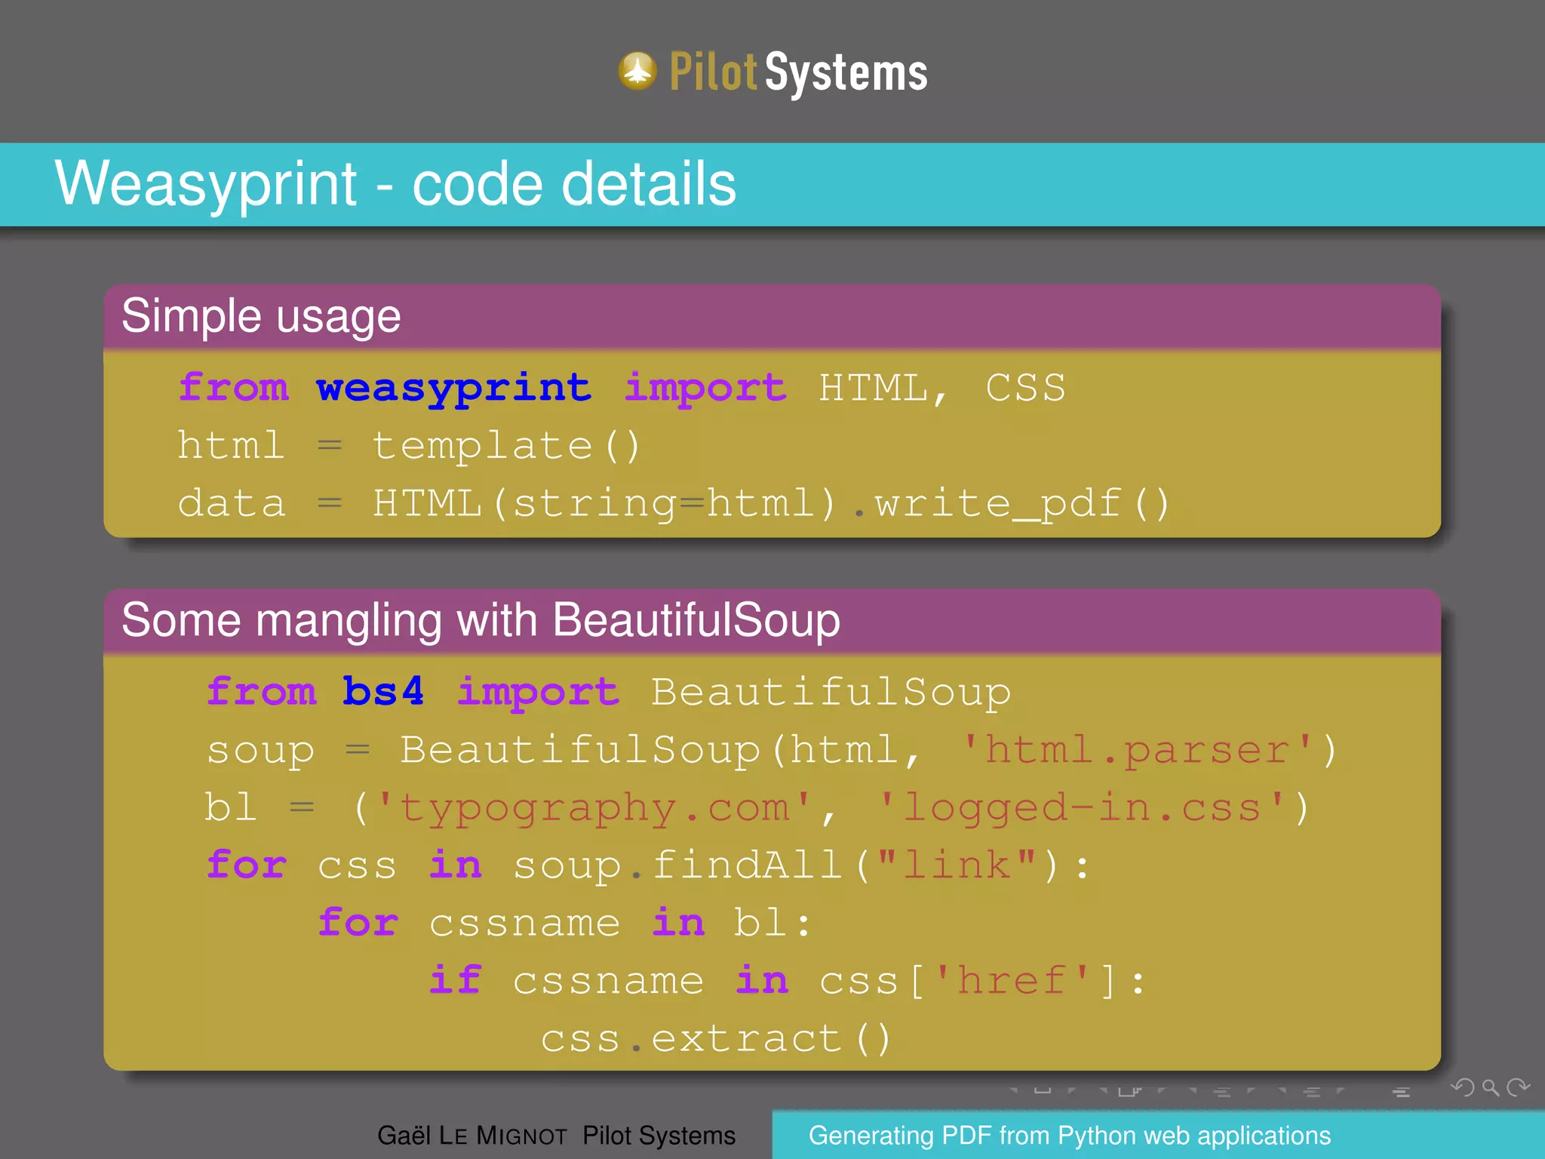Image resolution: width=1545 pixels, height=1159 pixels.
Task: Click the previous slide arrow in navigation bar
Action: coord(1013,1090)
